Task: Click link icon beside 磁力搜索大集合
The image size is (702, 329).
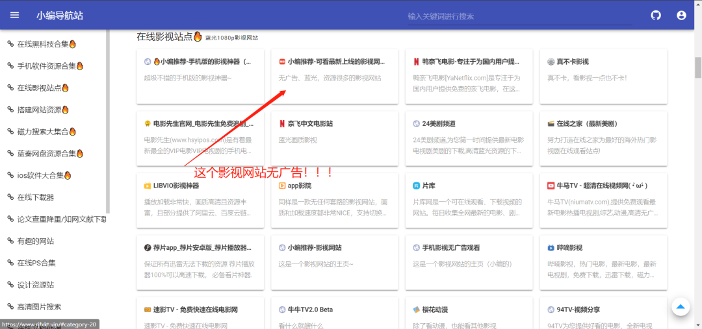Action: [11, 132]
